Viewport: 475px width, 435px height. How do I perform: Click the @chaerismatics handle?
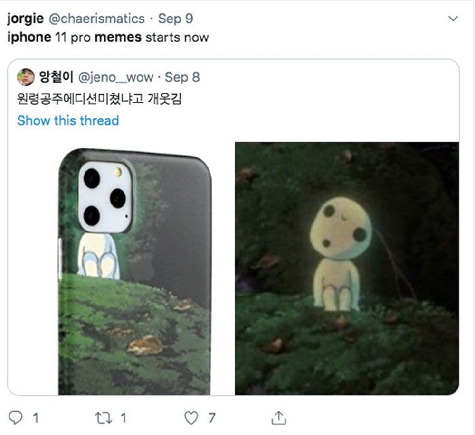[x=97, y=19]
